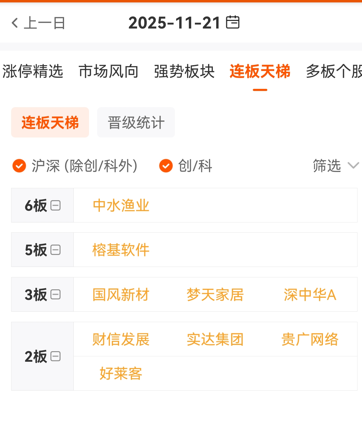Click the 2025-11-21 date text
The image size is (362, 444).
pos(174,23)
